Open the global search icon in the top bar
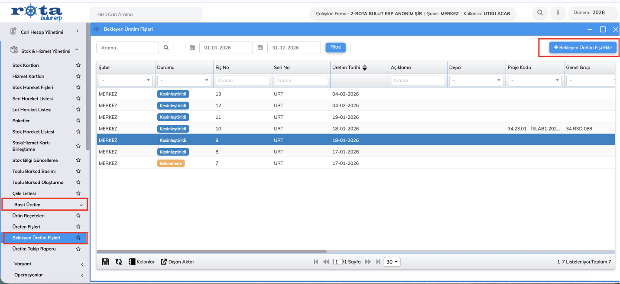Viewport: 620px width, 284px height. [x=540, y=13]
